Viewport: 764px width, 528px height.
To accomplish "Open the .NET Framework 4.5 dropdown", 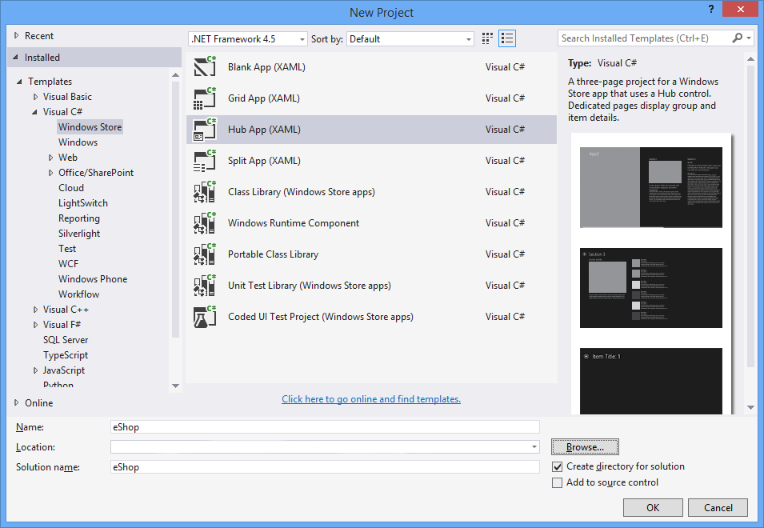I will click(x=300, y=38).
